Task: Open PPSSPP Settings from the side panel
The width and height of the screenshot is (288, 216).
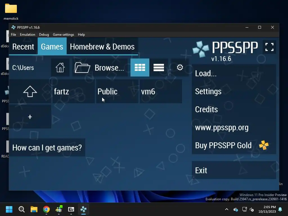Action: 234,91
